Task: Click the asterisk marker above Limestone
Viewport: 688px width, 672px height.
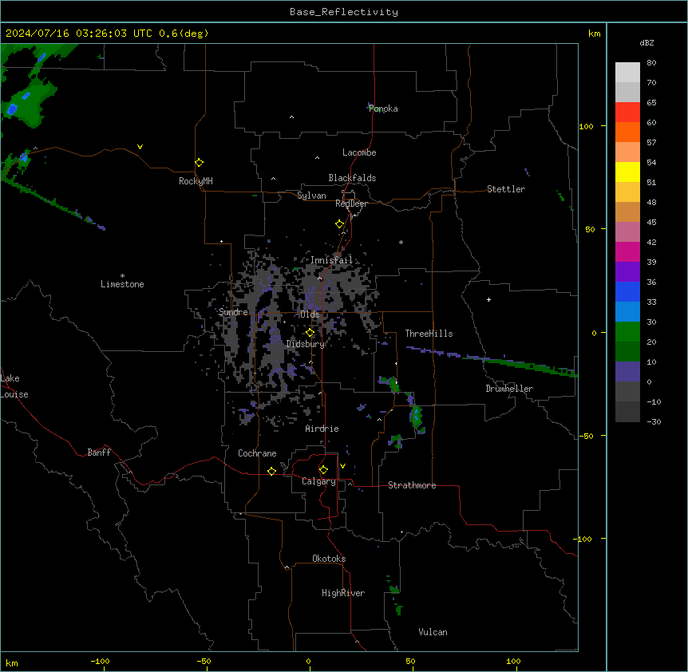Action: [x=122, y=276]
